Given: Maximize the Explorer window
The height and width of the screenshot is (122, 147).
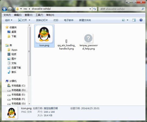Looking at the screenshot, I should click(x=134, y=2).
